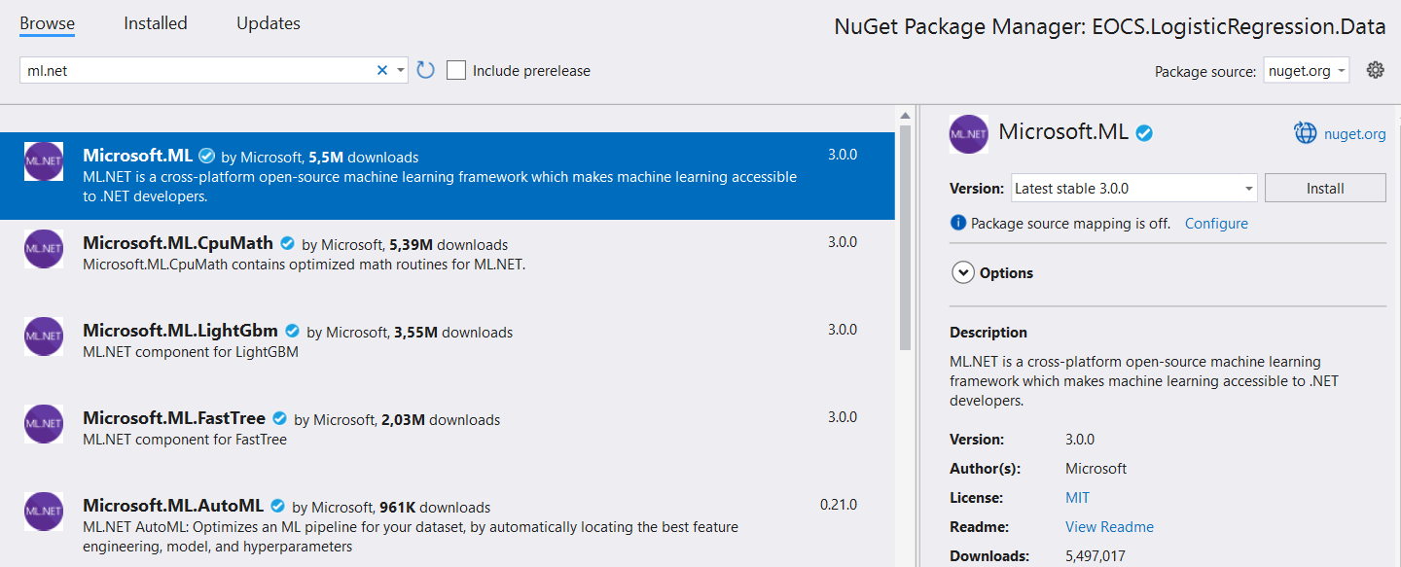Click 'ML.NET component for LightGBM' description
The height and width of the screenshot is (567, 1401).
click(x=191, y=352)
